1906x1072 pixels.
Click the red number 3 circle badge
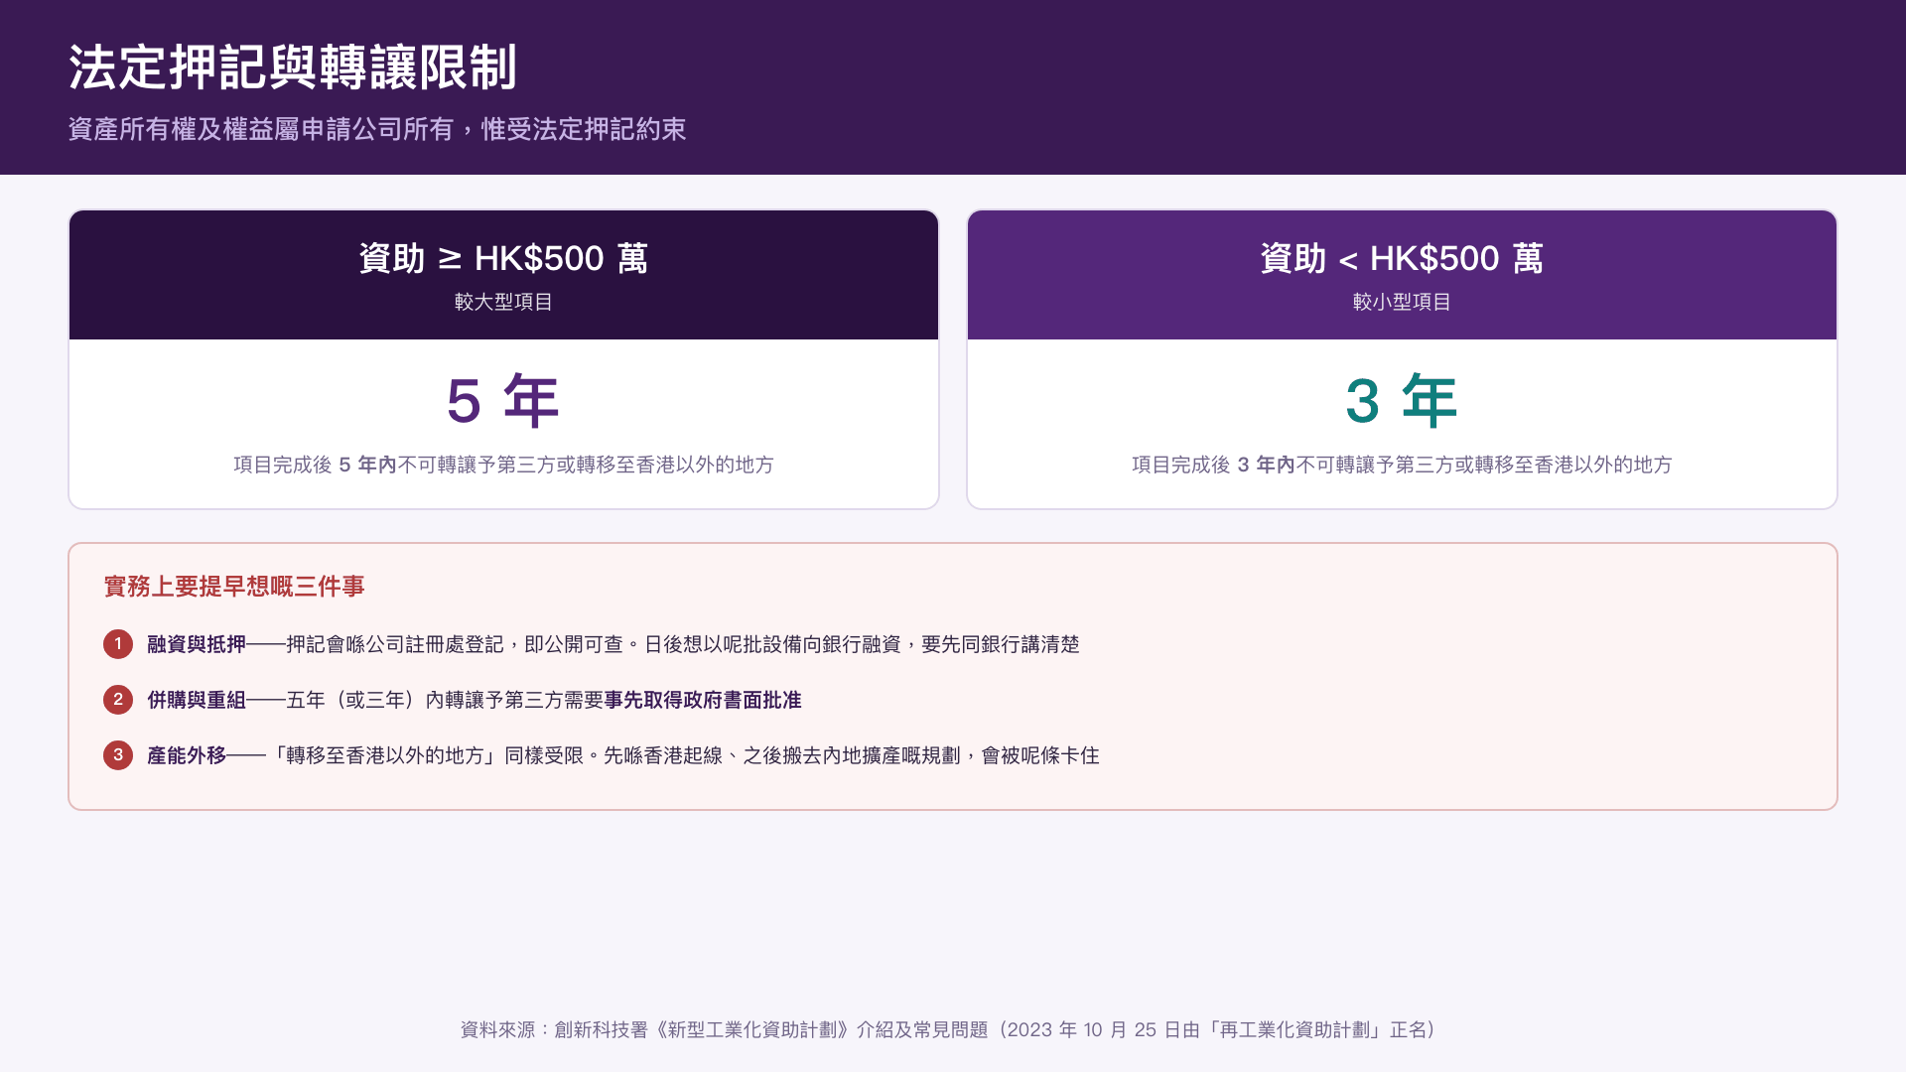pyautogui.click(x=118, y=755)
